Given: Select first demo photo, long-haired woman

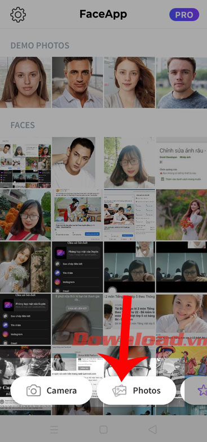Looking at the screenshot, I should tap(25, 82).
